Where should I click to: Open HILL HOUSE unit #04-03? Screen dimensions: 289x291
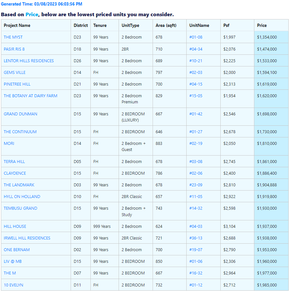pyautogui.click(x=196, y=227)
